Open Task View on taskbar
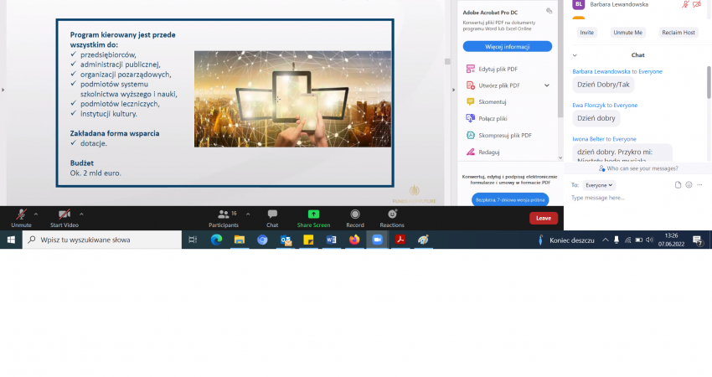 193,240
